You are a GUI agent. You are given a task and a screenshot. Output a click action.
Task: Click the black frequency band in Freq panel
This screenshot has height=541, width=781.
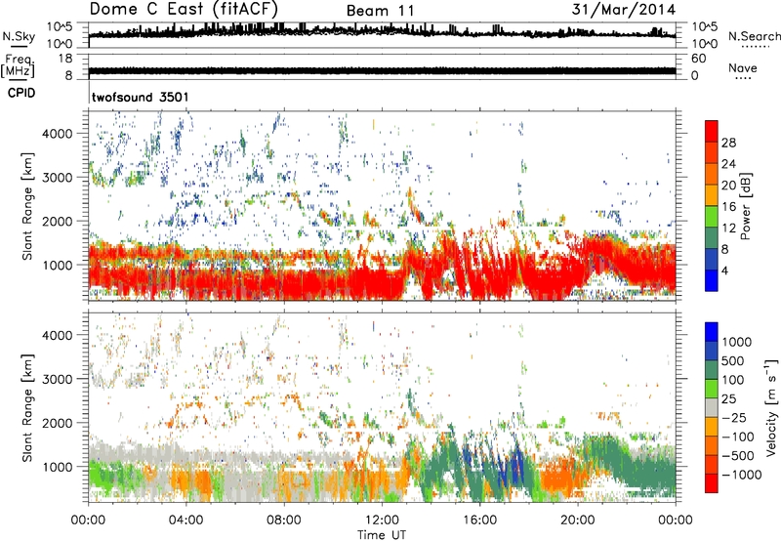point(382,71)
